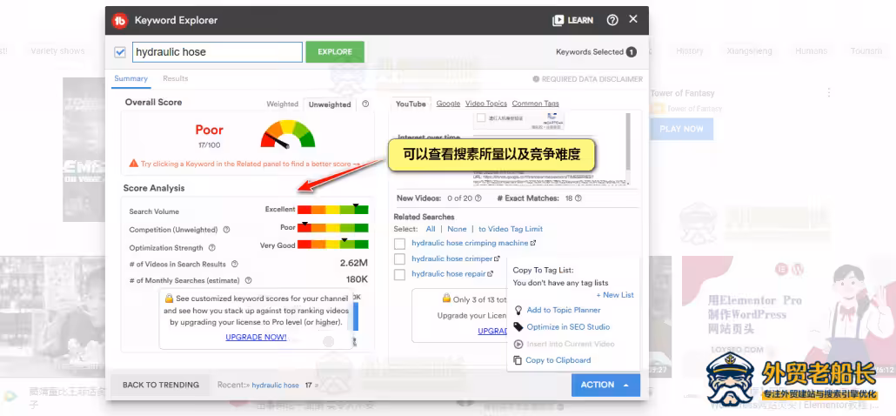Click the Optimization Strength rating color bar

coord(332,245)
